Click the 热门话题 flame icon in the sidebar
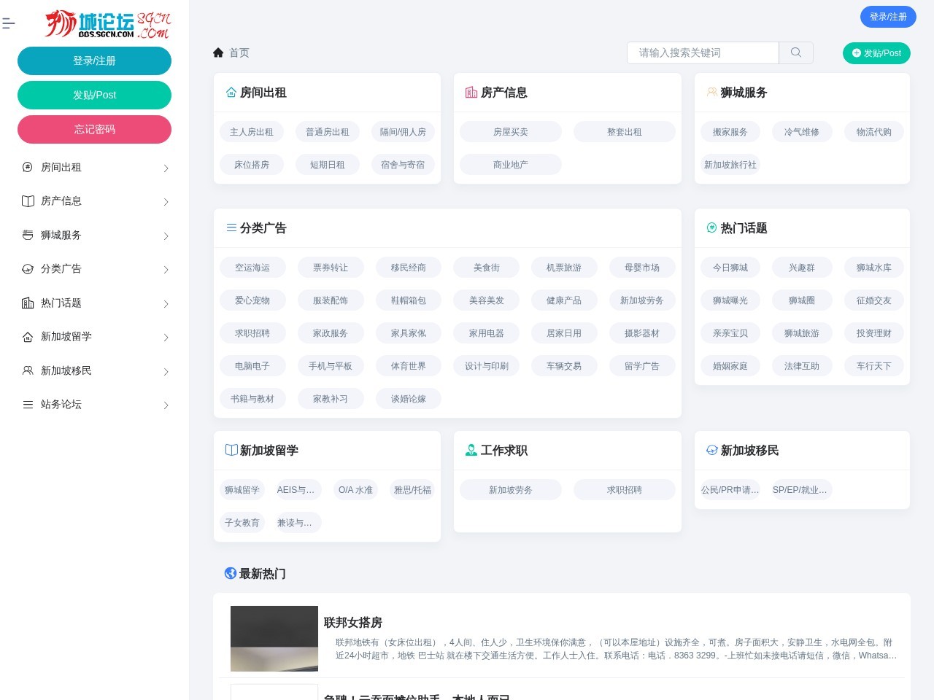 (28, 303)
